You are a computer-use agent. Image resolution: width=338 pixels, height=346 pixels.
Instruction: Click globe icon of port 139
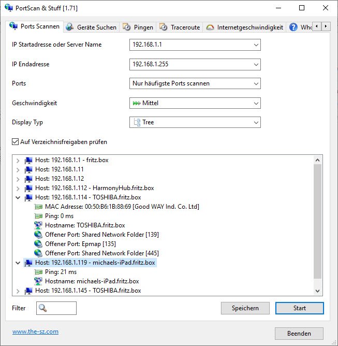[x=38, y=235]
